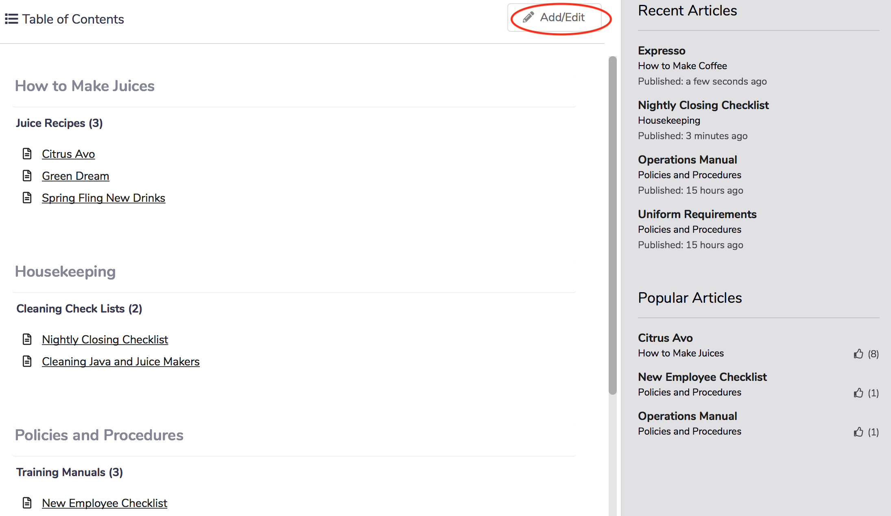Screen dimensions: 891x516
Task: Click document icon beside Spring Fling New Drinks
Action: coord(27,198)
